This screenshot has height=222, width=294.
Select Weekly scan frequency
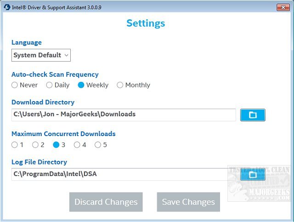coord(81,85)
